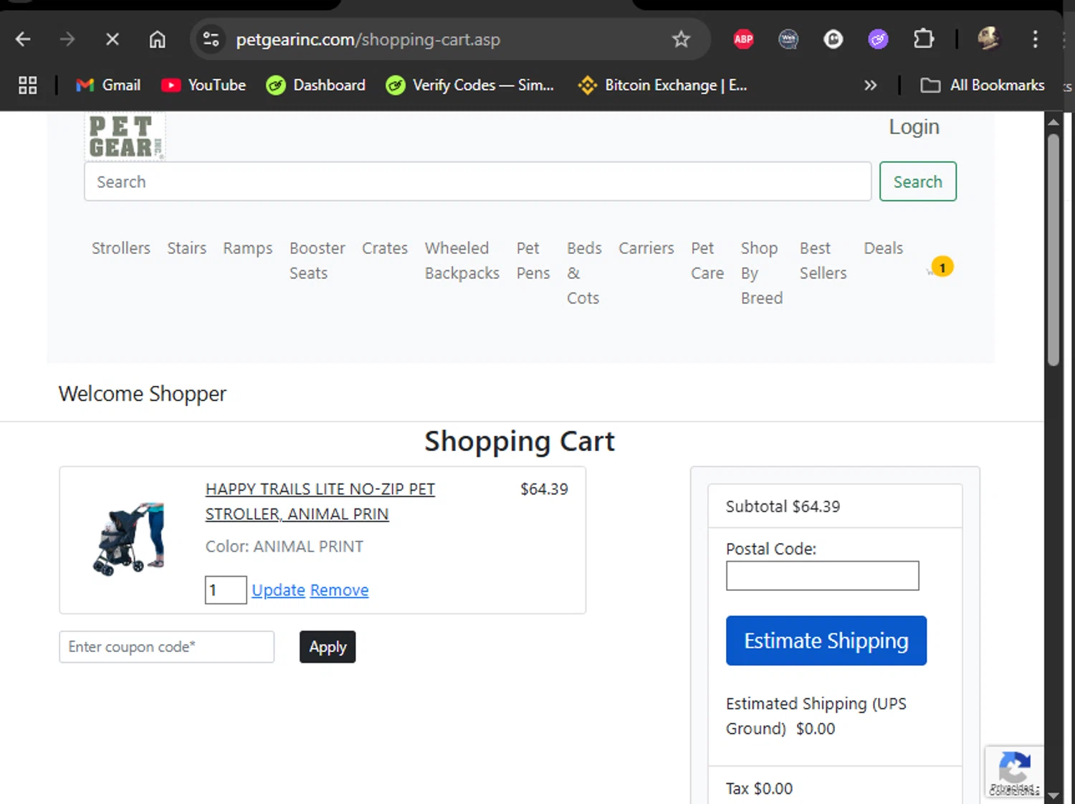Open the Bitcoin Exchange bookmark
Image resolution: width=1075 pixels, height=804 pixels.
662,85
